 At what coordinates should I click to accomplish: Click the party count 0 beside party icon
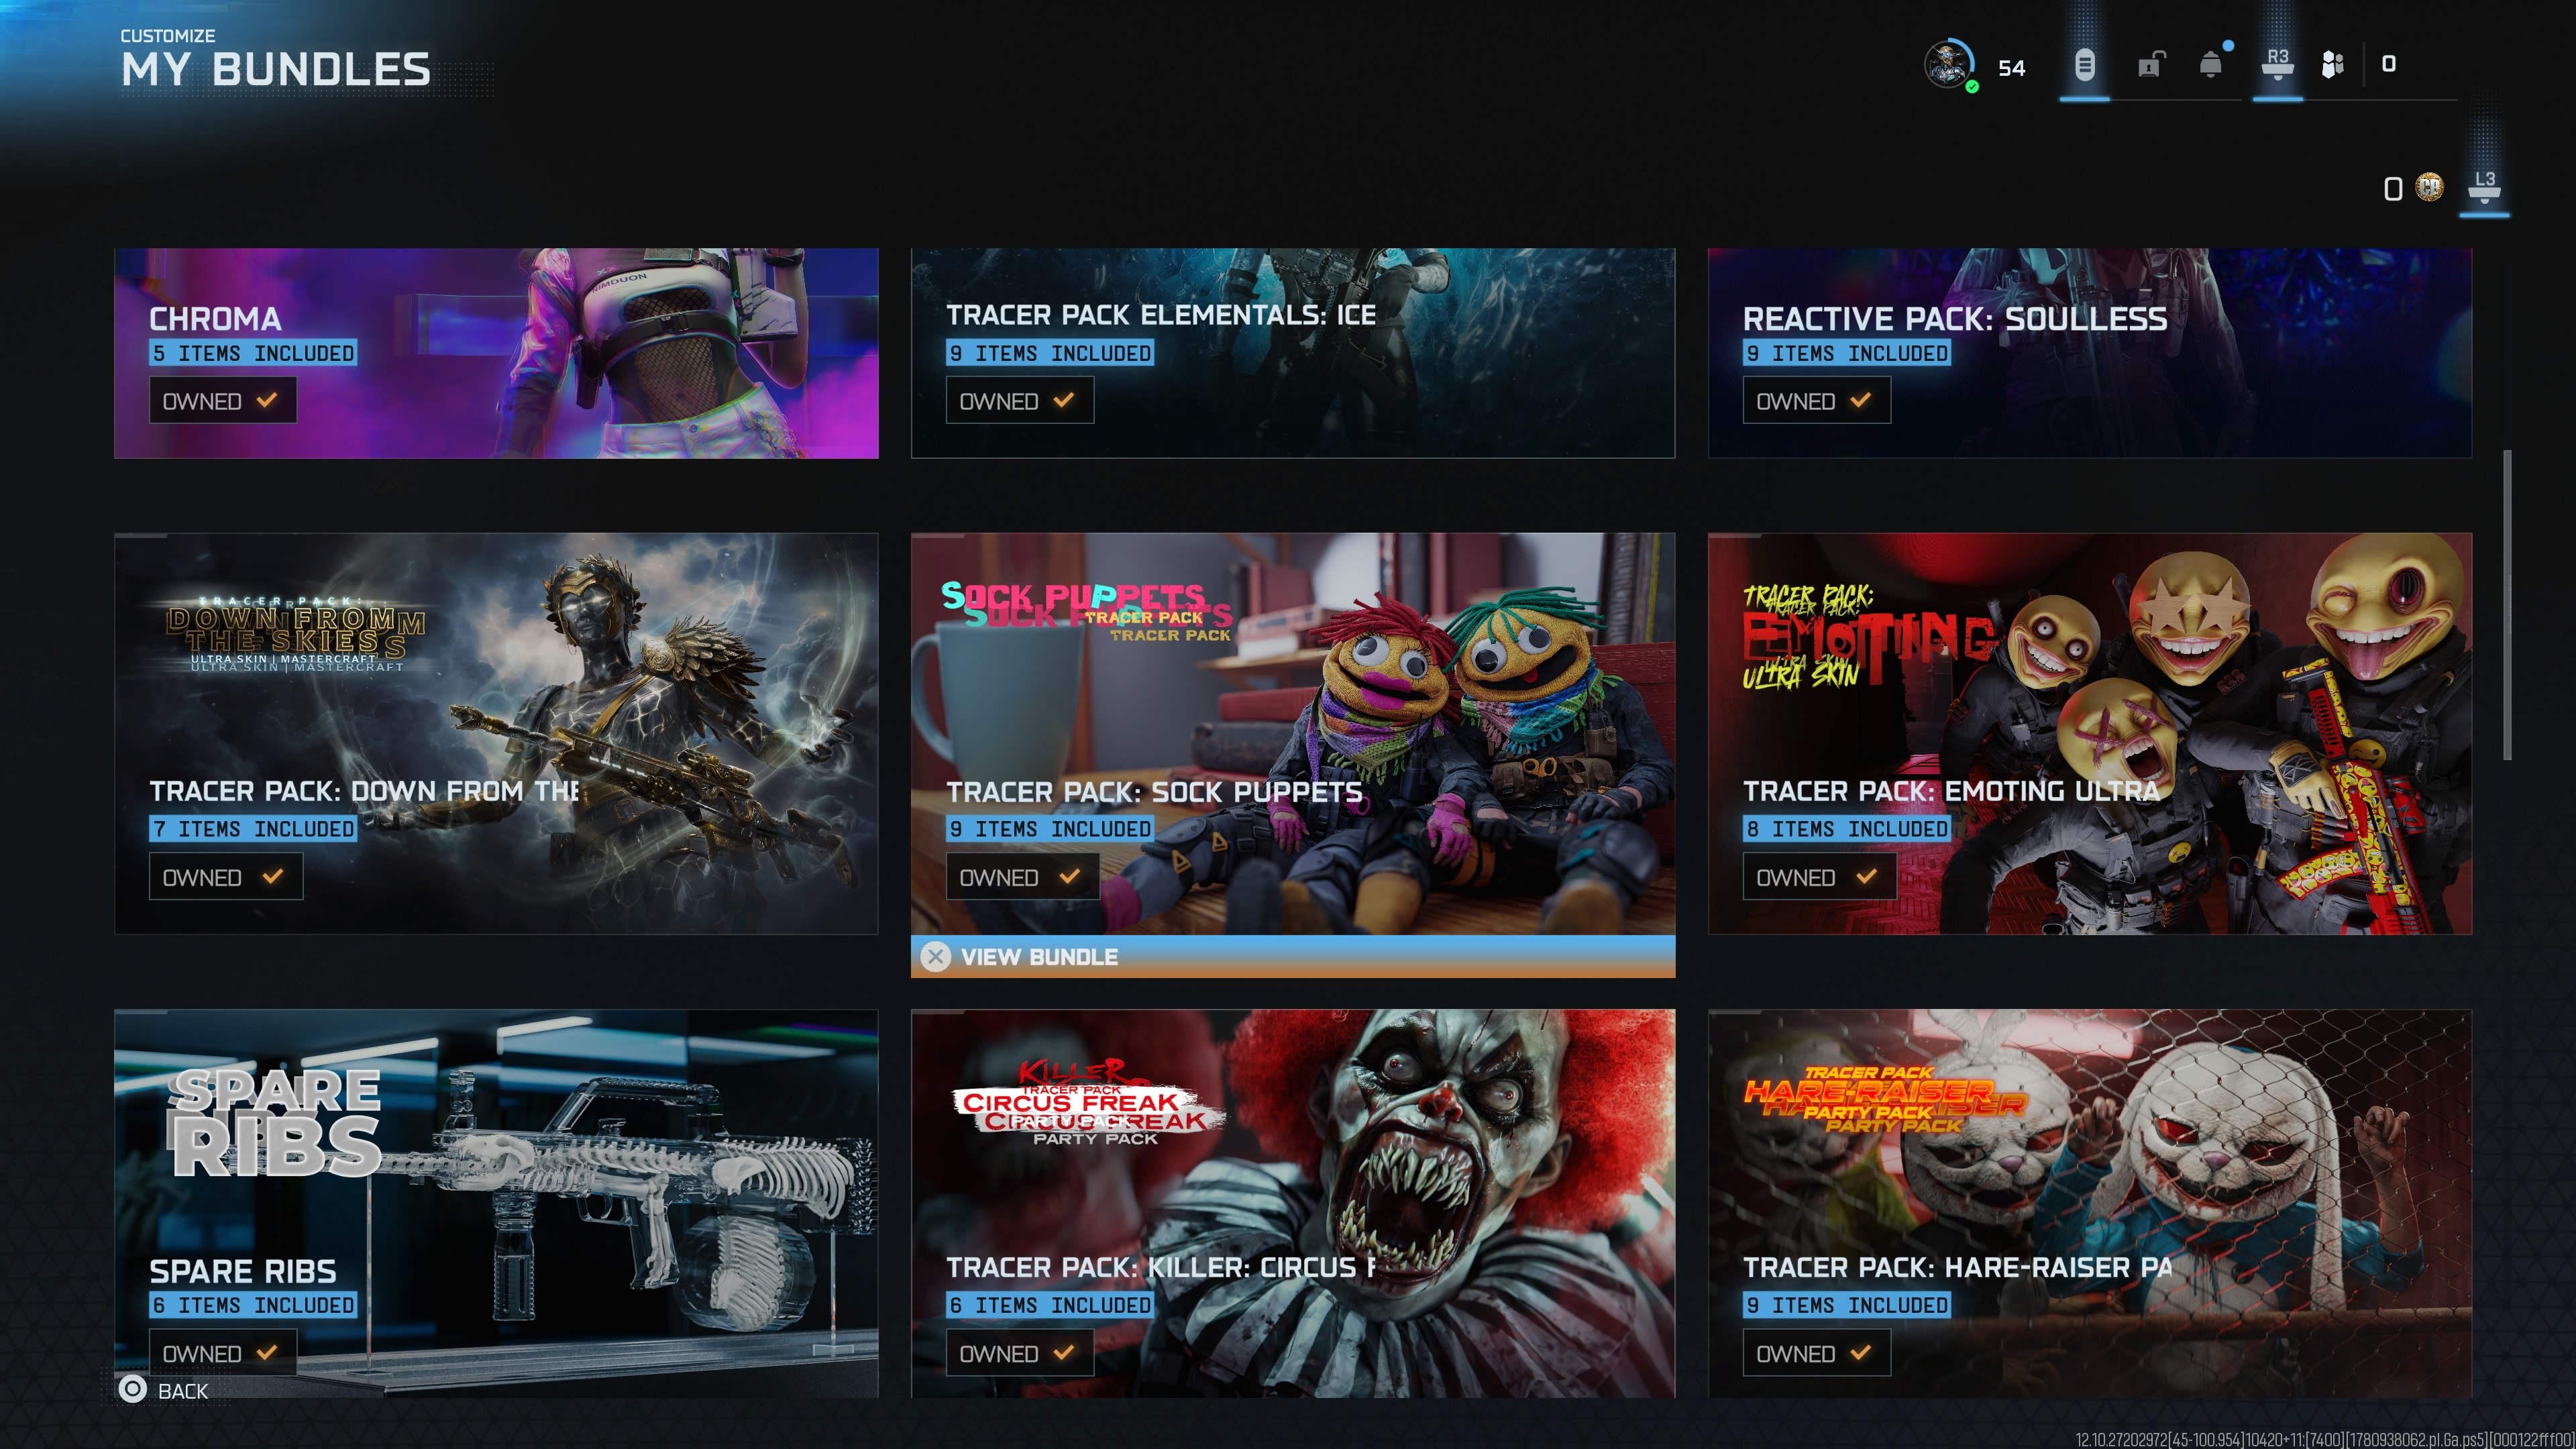pos(2389,64)
